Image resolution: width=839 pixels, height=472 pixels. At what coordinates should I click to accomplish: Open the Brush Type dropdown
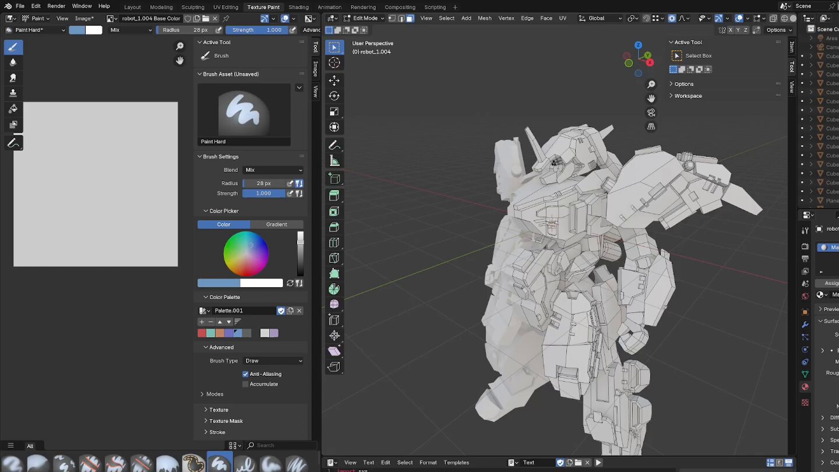(273, 361)
